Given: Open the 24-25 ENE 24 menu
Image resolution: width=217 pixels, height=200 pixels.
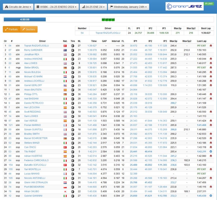Looking at the screenshot, I should coord(93,7).
